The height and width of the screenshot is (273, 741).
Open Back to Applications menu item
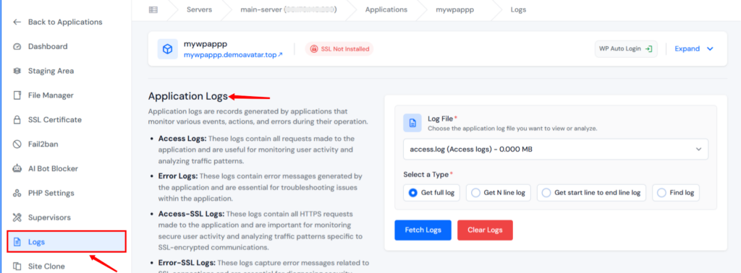pos(65,22)
